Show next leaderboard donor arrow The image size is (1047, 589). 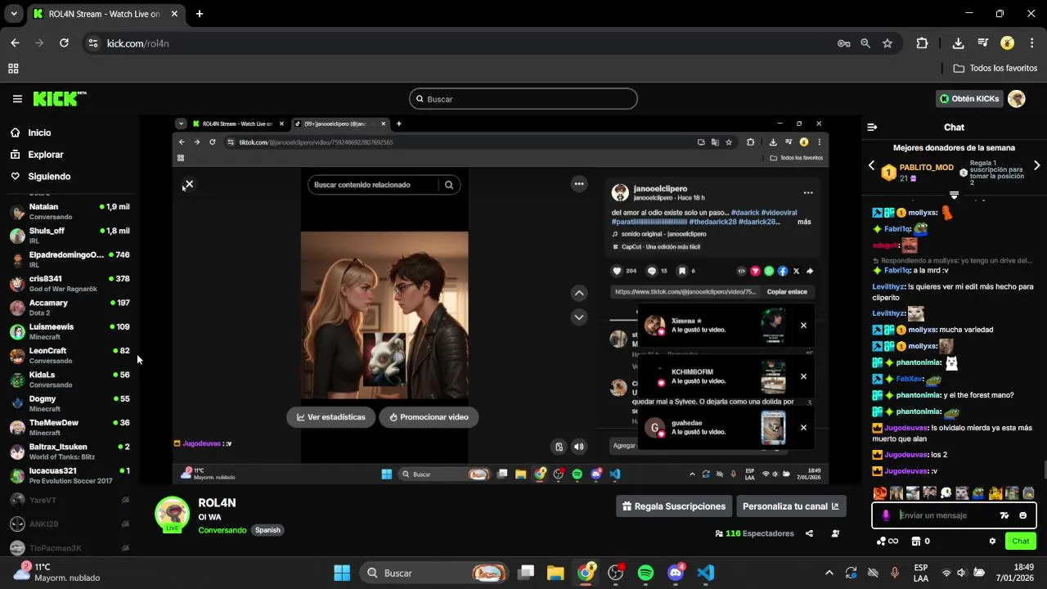tap(1036, 165)
